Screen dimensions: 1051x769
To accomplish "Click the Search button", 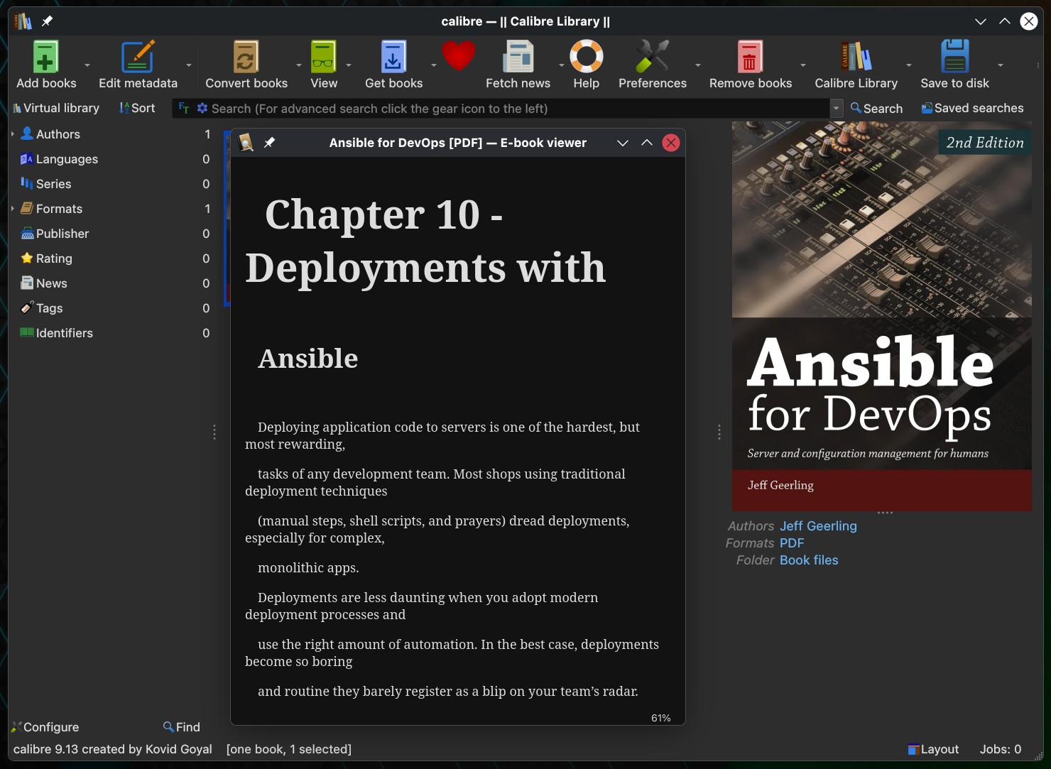I will (x=876, y=108).
